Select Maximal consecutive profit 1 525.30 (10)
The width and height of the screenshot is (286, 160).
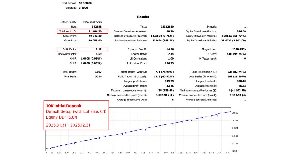coord(165,95)
